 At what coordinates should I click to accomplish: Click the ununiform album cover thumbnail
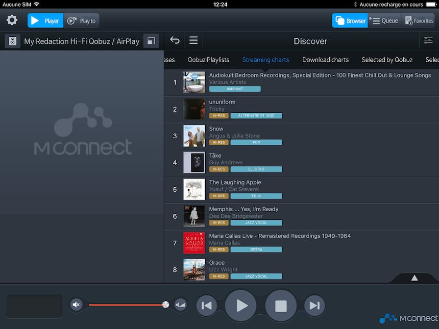tap(194, 109)
